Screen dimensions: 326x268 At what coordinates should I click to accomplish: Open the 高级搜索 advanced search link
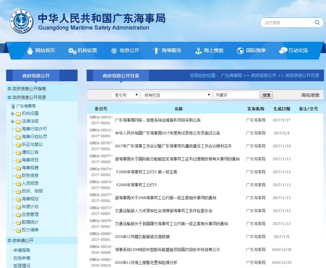click(310, 95)
